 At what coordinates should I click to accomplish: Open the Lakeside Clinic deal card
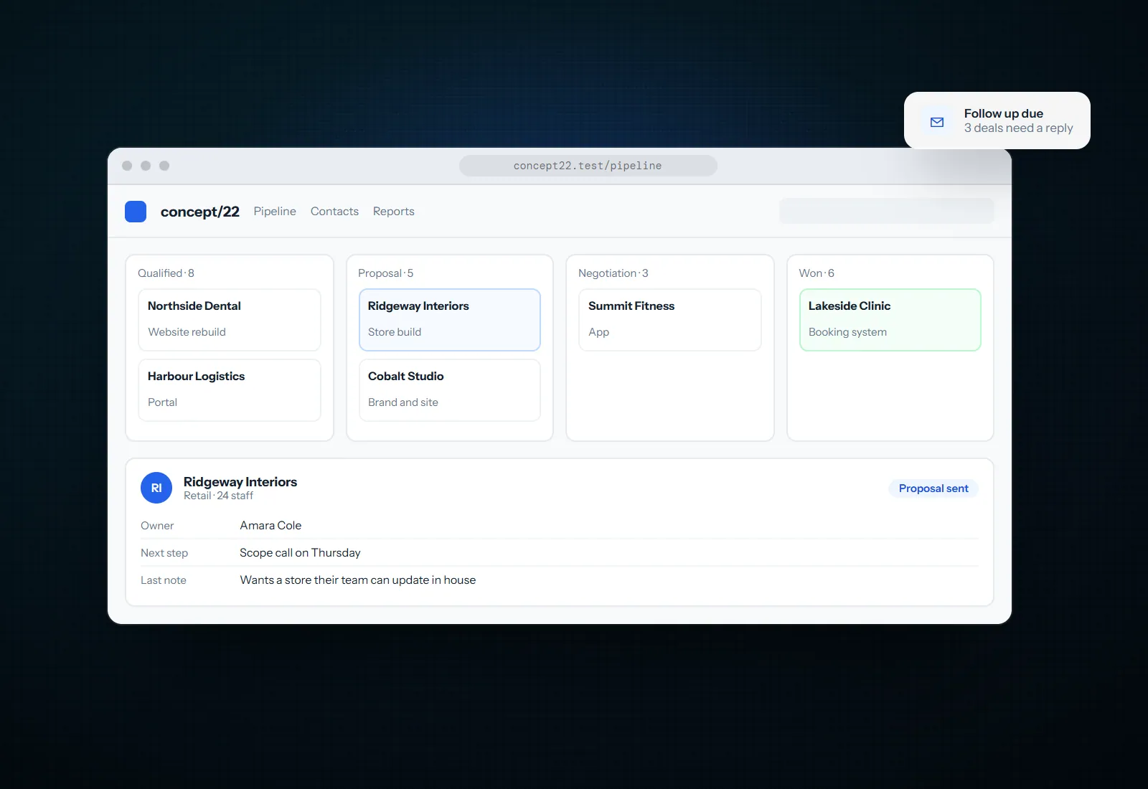click(x=890, y=320)
